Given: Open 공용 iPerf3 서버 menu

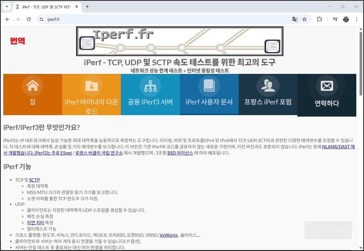Looking at the screenshot, I should tap(150, 94).
